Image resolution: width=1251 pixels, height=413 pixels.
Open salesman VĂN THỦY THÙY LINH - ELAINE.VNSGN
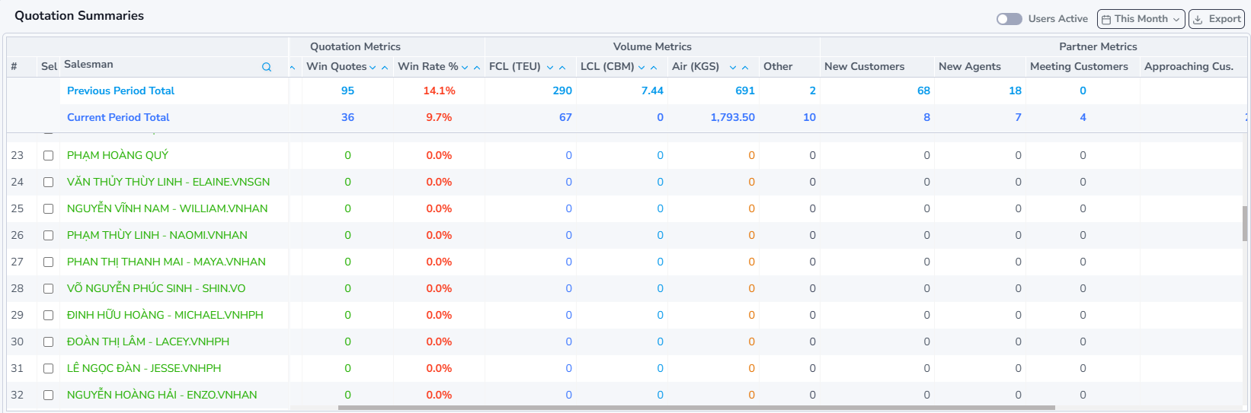(x=168, y=182)
